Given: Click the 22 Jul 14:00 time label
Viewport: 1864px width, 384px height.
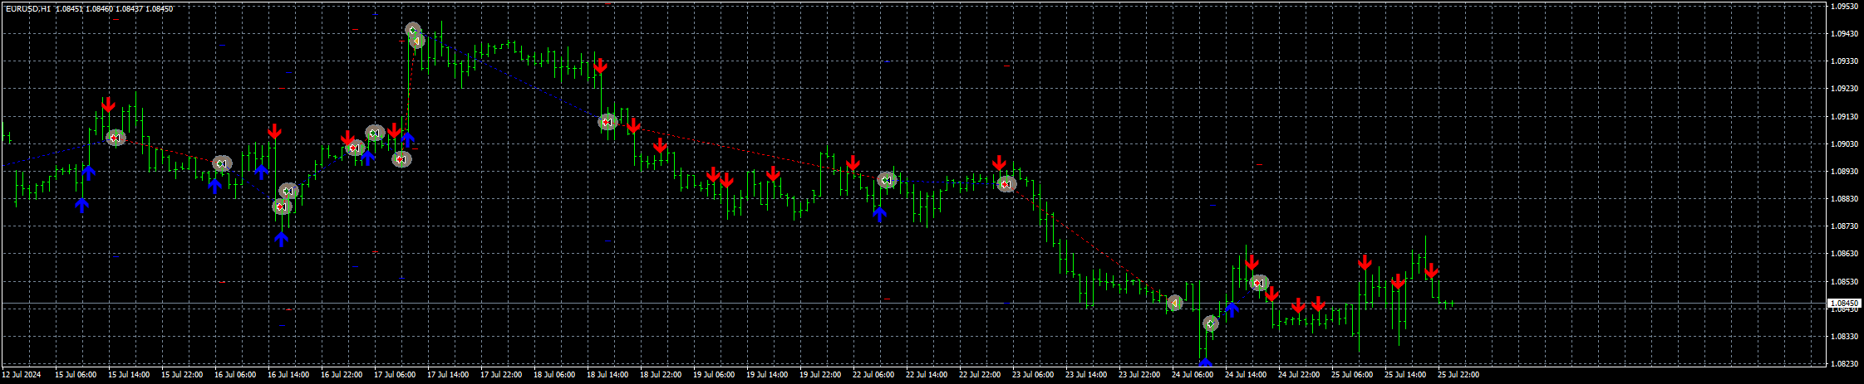Looking at the screenshot, I should tap(927, 375).
